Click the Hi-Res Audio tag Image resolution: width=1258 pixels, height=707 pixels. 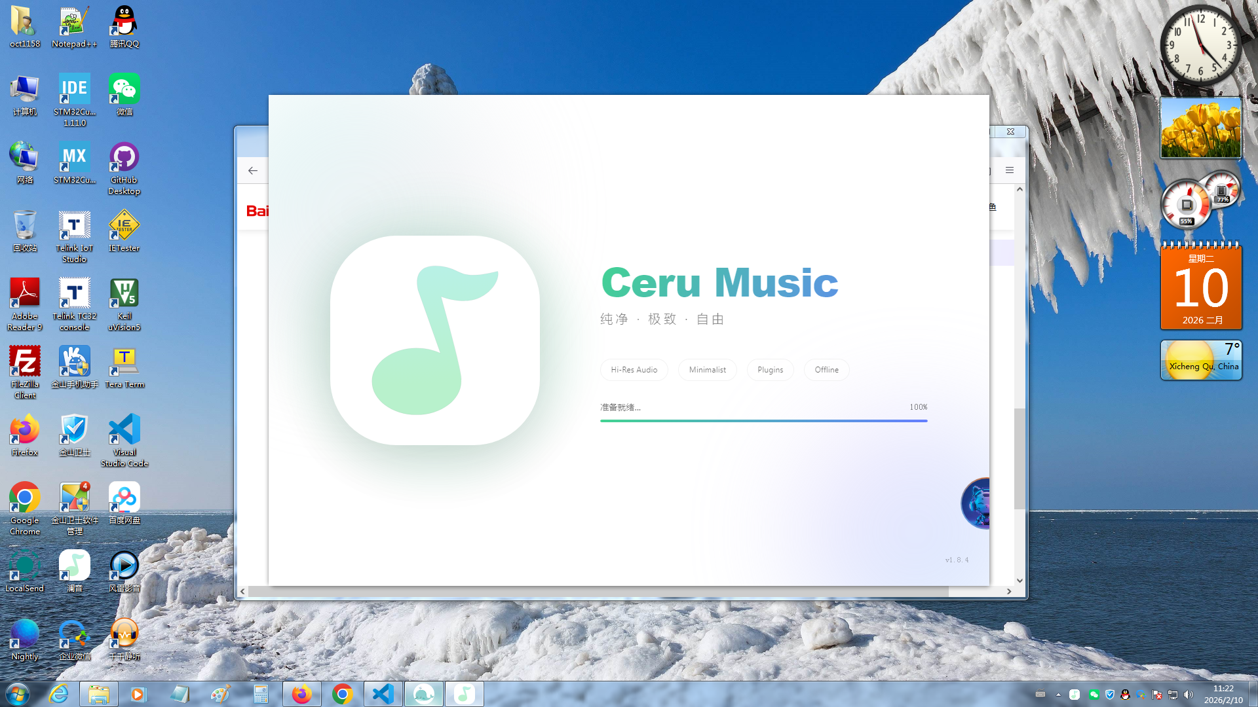634,370
